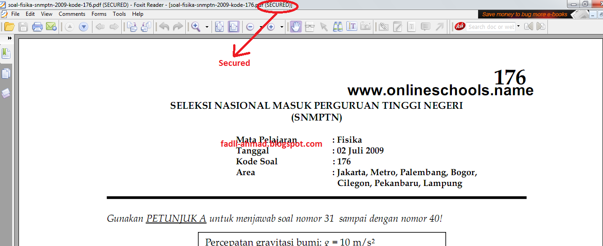Open the Comments menu
The height and width of the screenshot is (246, 603).
(72, 14)
